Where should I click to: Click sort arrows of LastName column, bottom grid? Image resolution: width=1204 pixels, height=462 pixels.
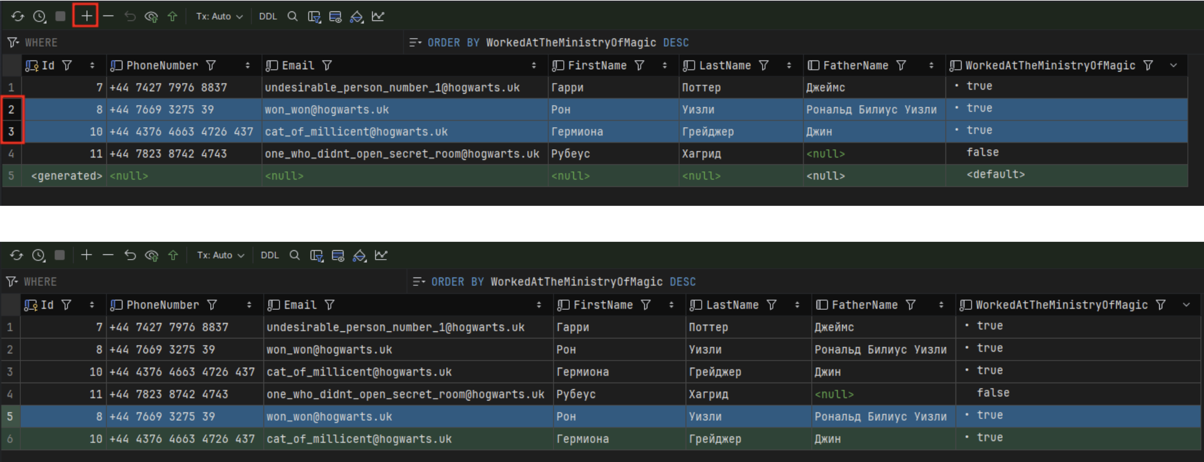point(797,305)
